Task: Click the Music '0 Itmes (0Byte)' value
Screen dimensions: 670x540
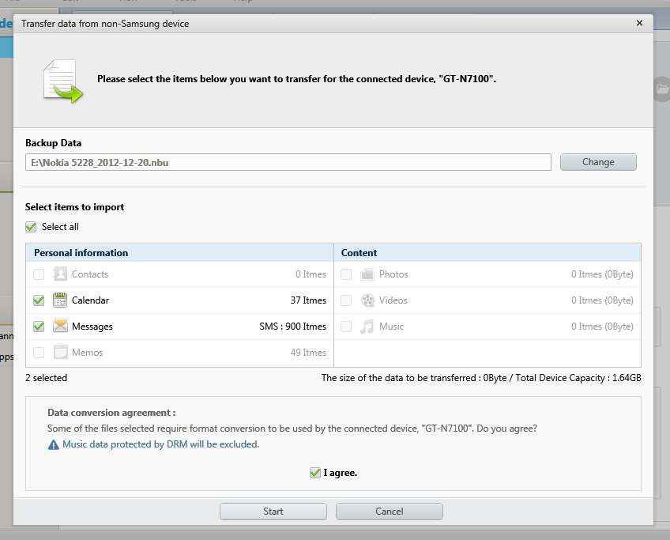Action: point(603,327)
